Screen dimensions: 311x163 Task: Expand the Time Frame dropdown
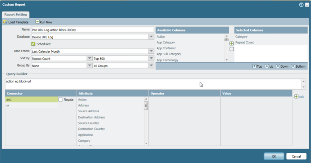[151, 51]
